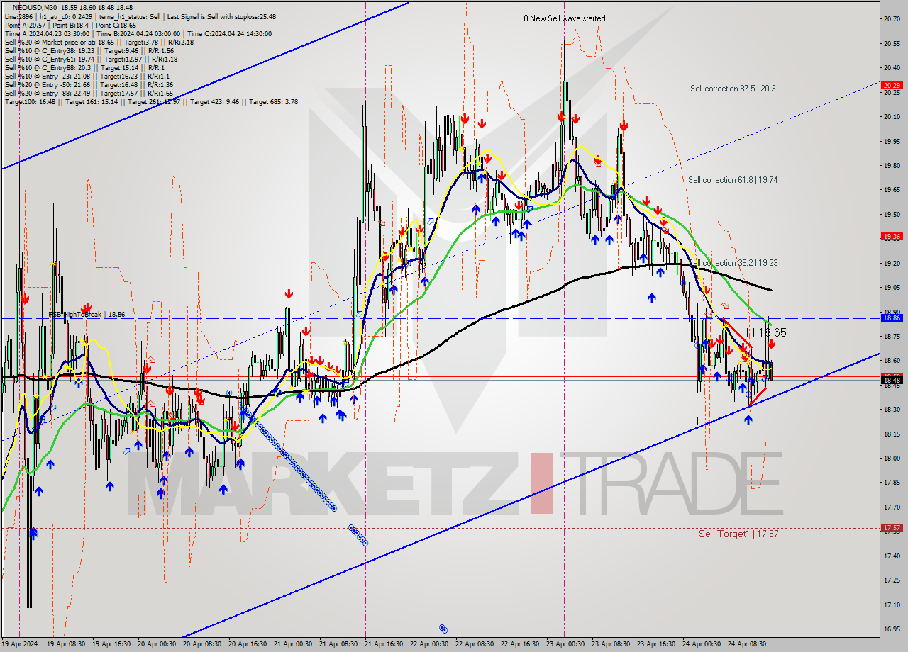This screenshot has width=908, height=652.
Task: Click the '22 Apr 08:30' time axis label
Action: (473, 644)
